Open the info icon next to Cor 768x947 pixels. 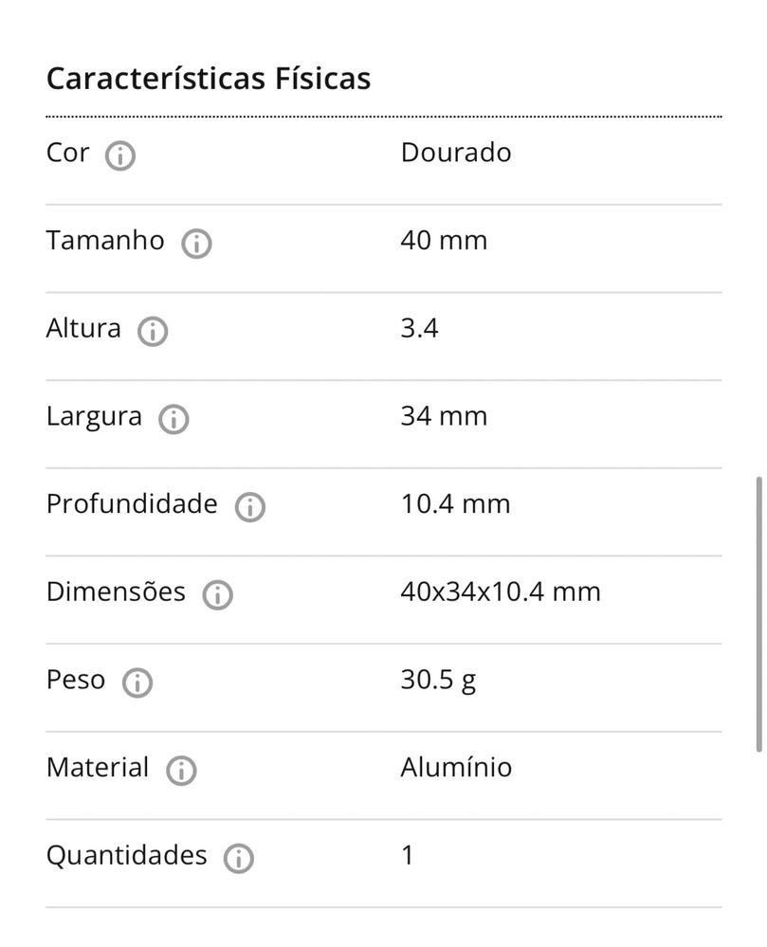coord(120,155)
